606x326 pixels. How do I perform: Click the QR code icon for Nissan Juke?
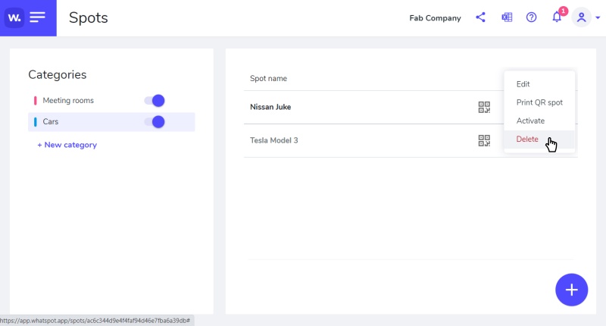point(484,107)
